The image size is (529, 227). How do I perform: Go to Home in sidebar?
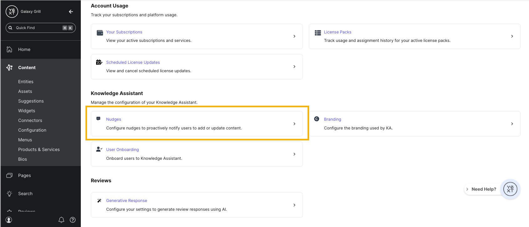tap(24, 49)
